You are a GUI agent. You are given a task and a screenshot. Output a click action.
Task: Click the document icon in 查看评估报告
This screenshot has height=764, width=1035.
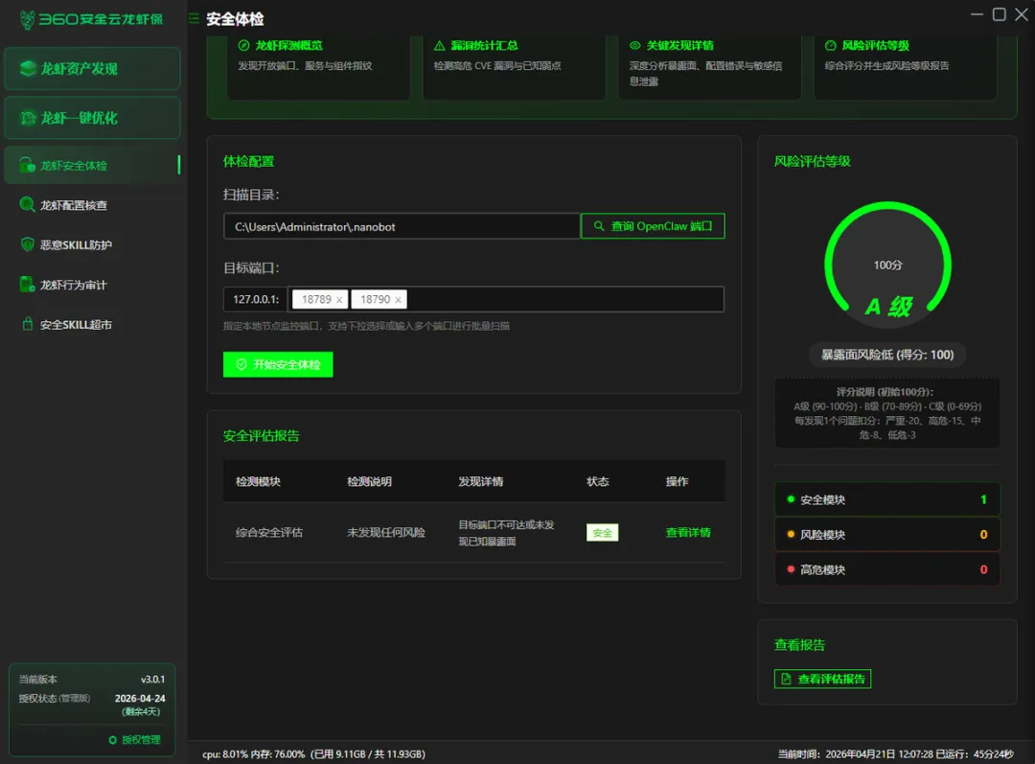pyautogui.click(x=786, y=679)
